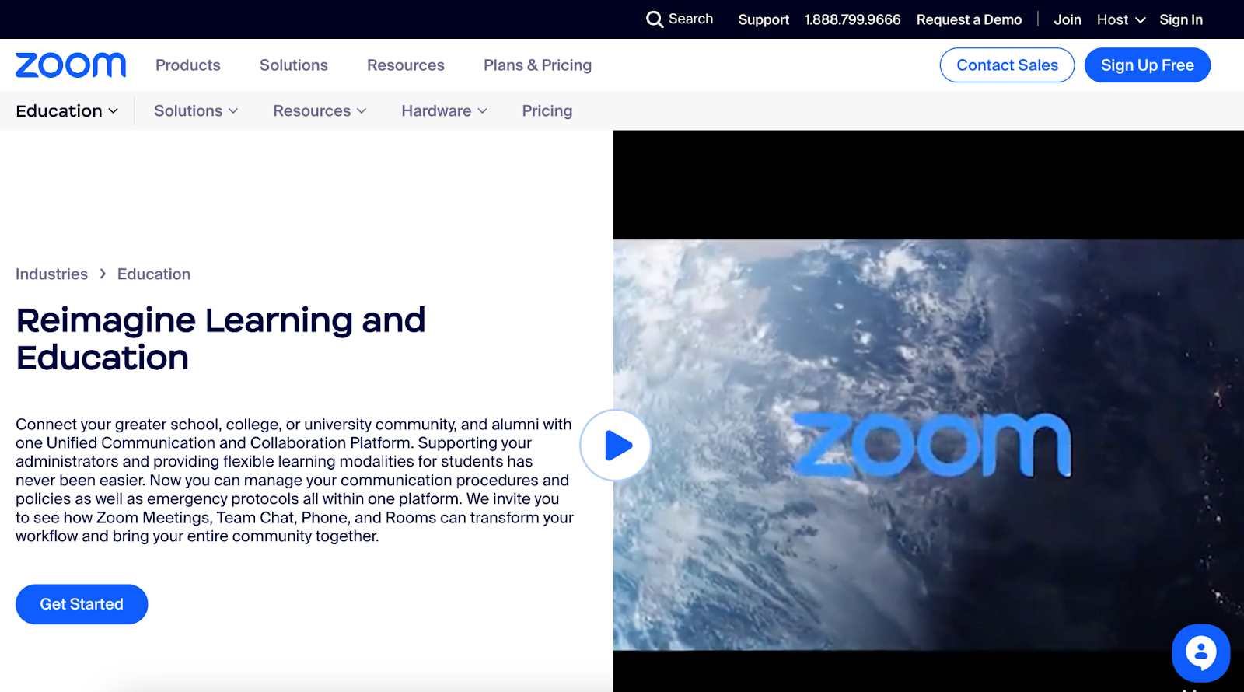Click the 'Reimagine Learning and Education' heading
This screenshot has width=1244, height=692.
pos(221,339)
